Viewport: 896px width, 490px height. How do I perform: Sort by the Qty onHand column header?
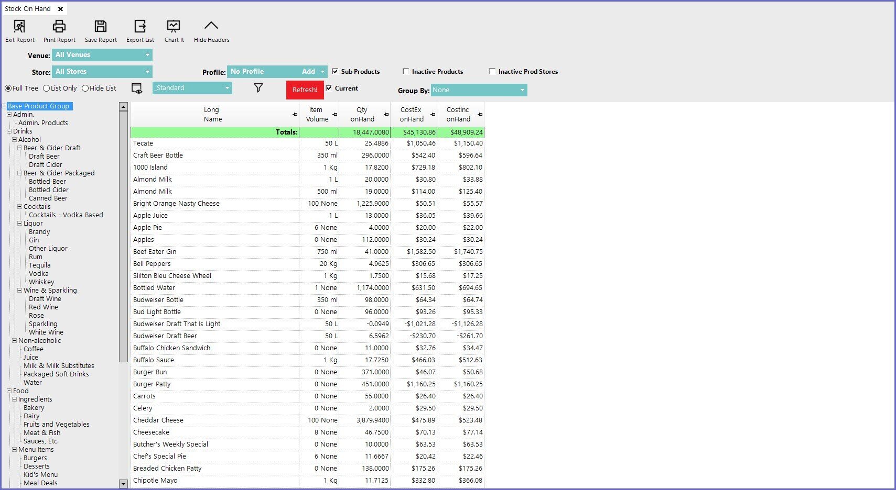[x=362, y=115]
